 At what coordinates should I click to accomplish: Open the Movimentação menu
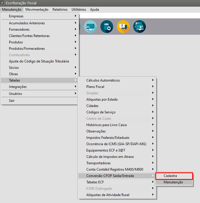click(x=37, y=10)
